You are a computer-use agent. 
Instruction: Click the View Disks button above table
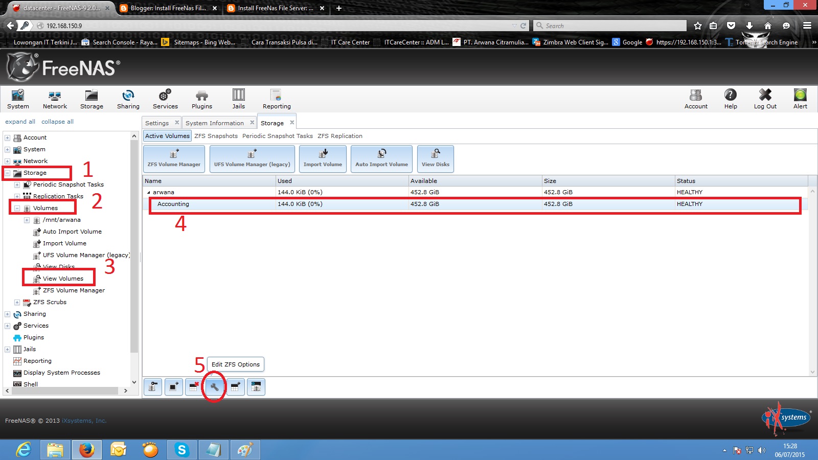436,159
